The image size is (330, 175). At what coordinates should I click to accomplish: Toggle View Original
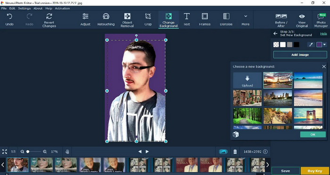pyautogui.click(x=302, y=21)
